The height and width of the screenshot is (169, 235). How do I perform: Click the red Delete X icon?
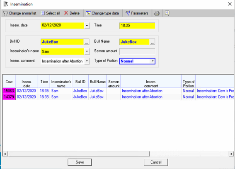coord(66,13)
